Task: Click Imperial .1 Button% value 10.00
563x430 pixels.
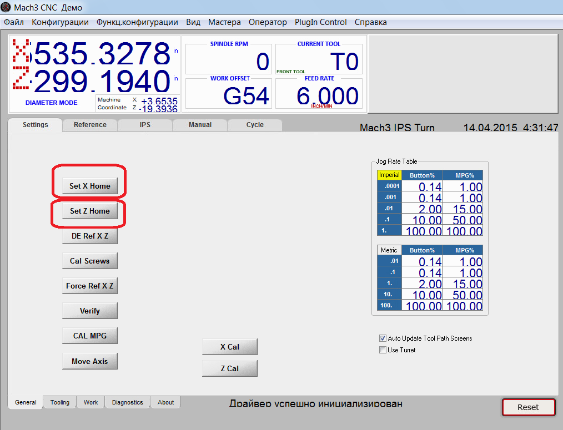Action: pyautogui.click(x=422, y=219)
